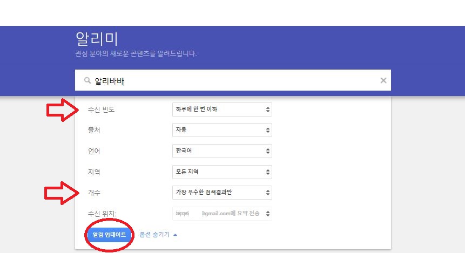Click the search field containing 알리바바
The height and width of the screenshot is (253, 465).
(233, 80)
